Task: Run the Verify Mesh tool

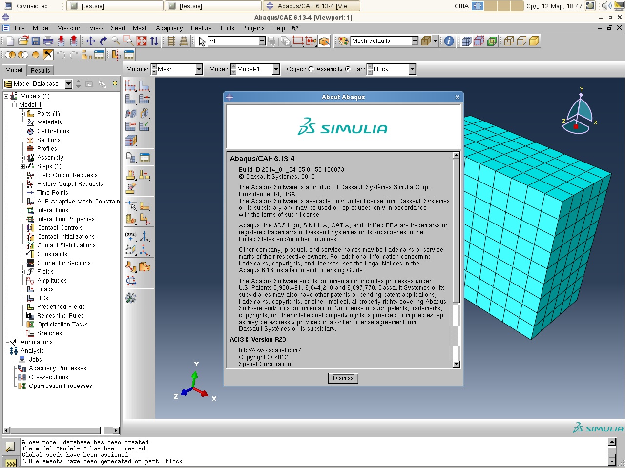Action: (x=144, y=126)
